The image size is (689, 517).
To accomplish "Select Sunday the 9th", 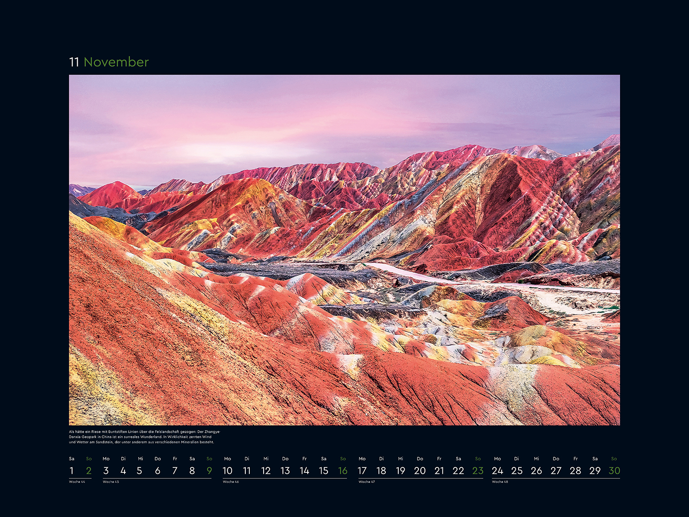I will [209, 471].
